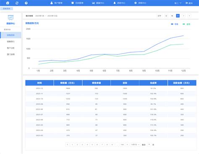Screen dimensions: 199x154
Task: Go to page 9 in pagination
Action: point(112,144)
